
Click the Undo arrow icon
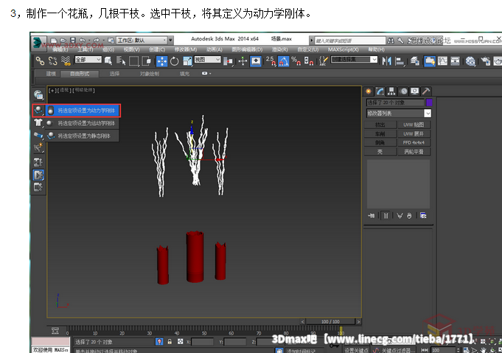(83, 41)
